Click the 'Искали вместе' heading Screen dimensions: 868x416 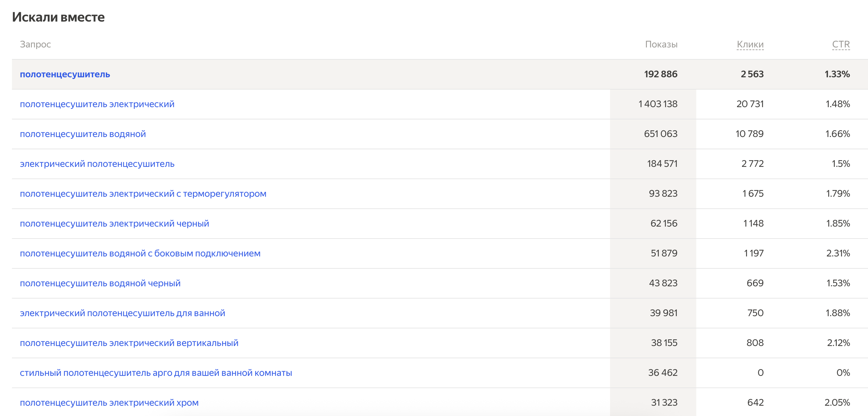point(58,17)
